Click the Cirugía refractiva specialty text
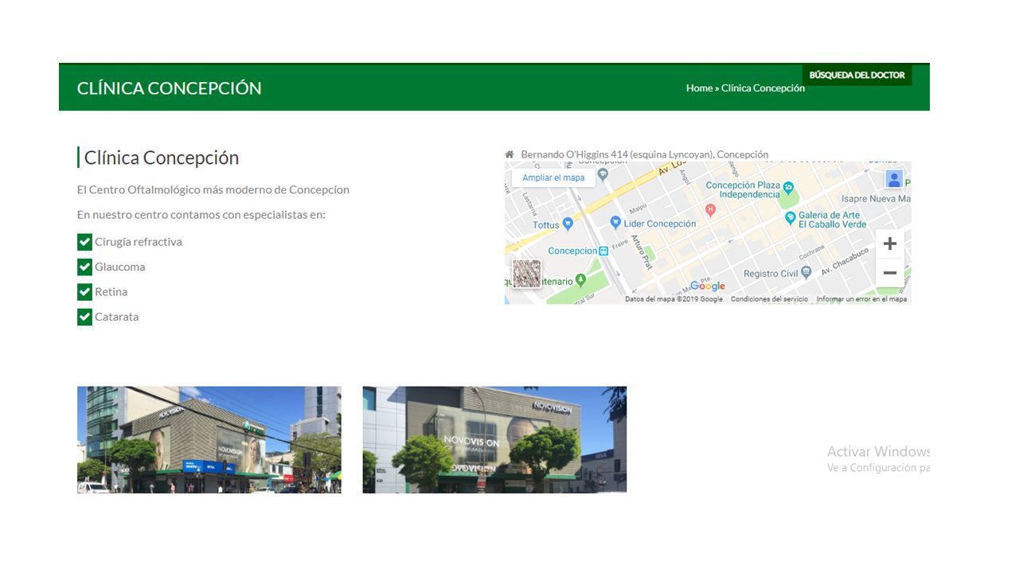The width and height of the screenshot is (1019, 573). (x=139, y=242)
